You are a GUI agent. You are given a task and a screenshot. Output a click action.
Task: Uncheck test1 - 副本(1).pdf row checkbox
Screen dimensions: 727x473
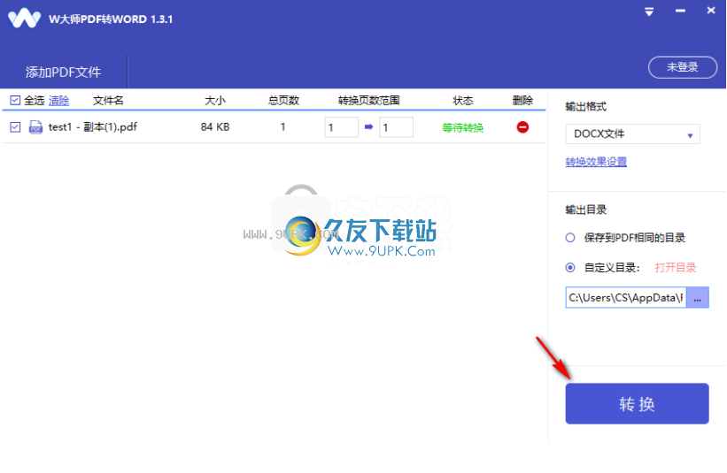(15, 126)
